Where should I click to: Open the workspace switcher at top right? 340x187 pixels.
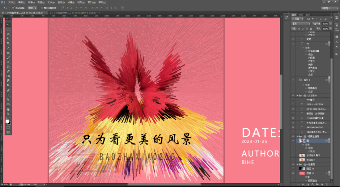(329, 8)
